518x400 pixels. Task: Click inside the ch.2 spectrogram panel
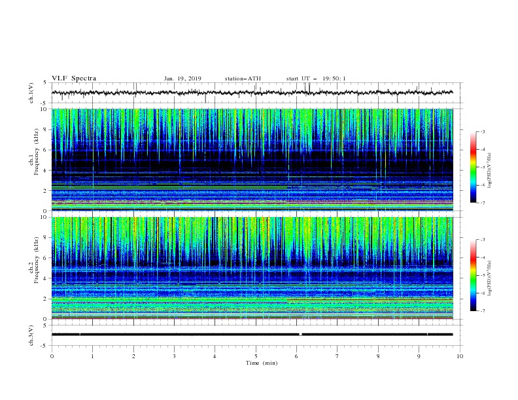252,268
